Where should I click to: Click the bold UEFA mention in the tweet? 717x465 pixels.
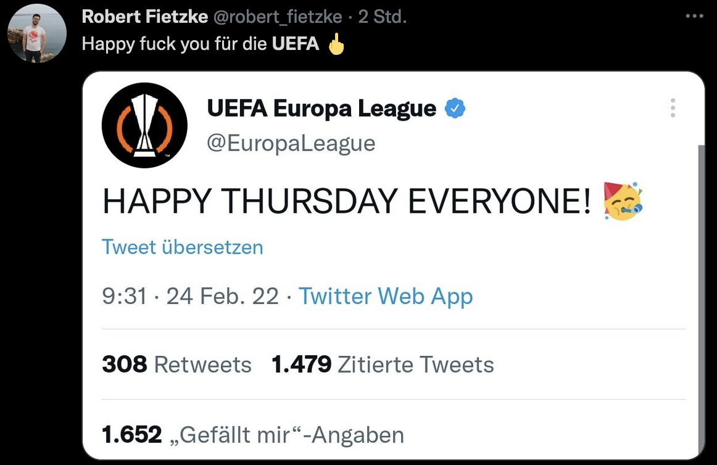tap(296, 44)
